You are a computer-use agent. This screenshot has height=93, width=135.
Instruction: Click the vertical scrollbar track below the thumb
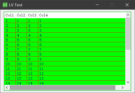pyautogui.click(x=128, y=65)
